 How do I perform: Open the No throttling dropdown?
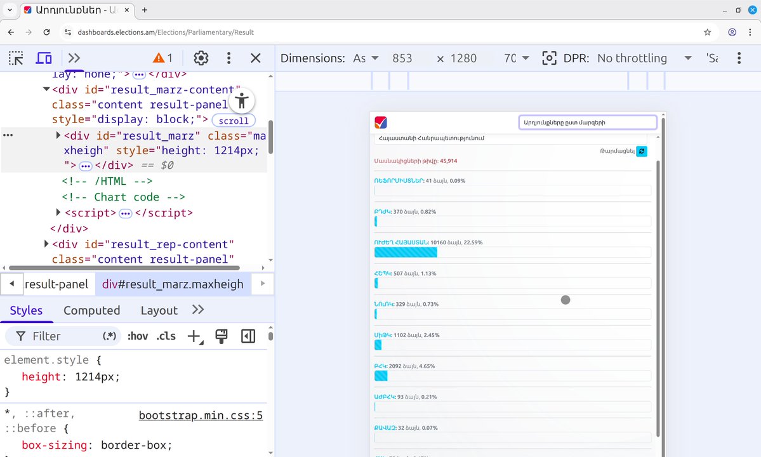(x=644, y=58)
